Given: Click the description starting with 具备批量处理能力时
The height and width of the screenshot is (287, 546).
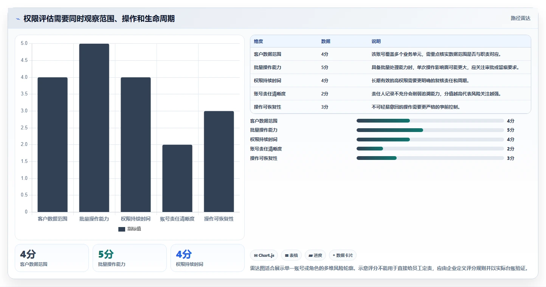Looking at the screenshot, I should [x=445, y=68].
